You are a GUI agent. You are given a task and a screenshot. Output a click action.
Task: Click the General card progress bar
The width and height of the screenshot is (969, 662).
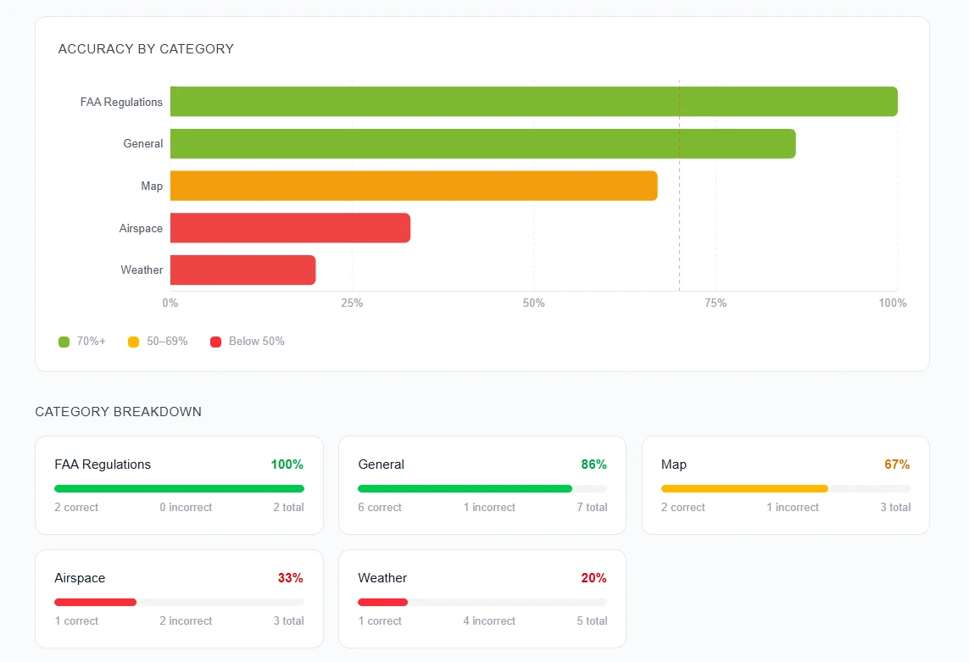coord(482,488)
